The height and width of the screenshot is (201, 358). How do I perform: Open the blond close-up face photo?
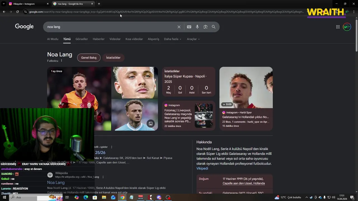point(135,83)
